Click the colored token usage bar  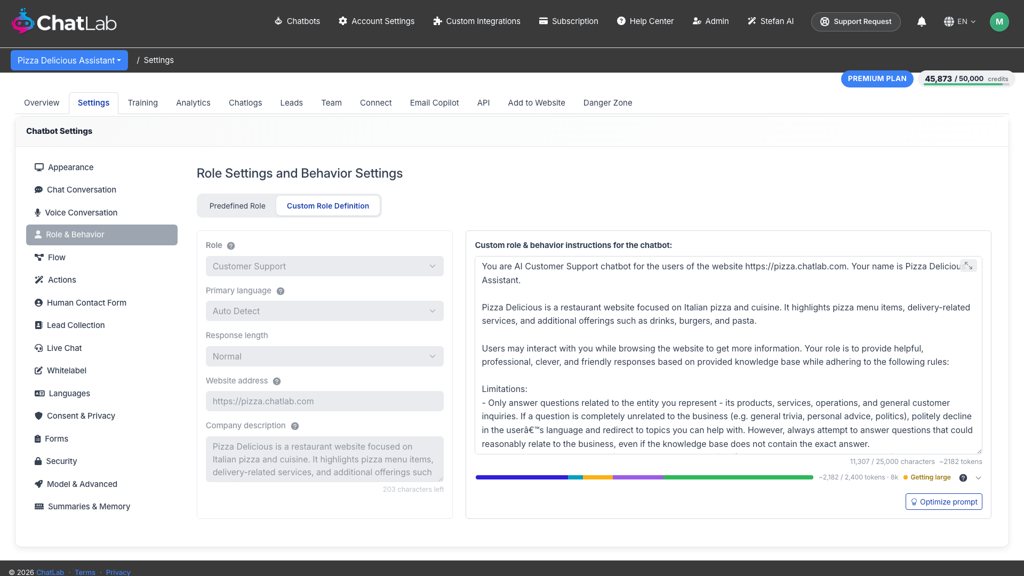pyautogui.click(x=644, y=478)
